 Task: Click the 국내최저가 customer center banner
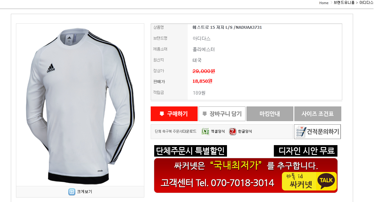[x=246, y=175]
